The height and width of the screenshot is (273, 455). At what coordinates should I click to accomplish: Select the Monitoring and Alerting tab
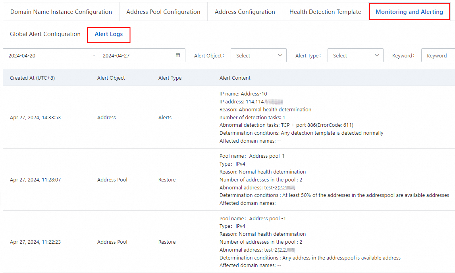click(x=409, y=12)
